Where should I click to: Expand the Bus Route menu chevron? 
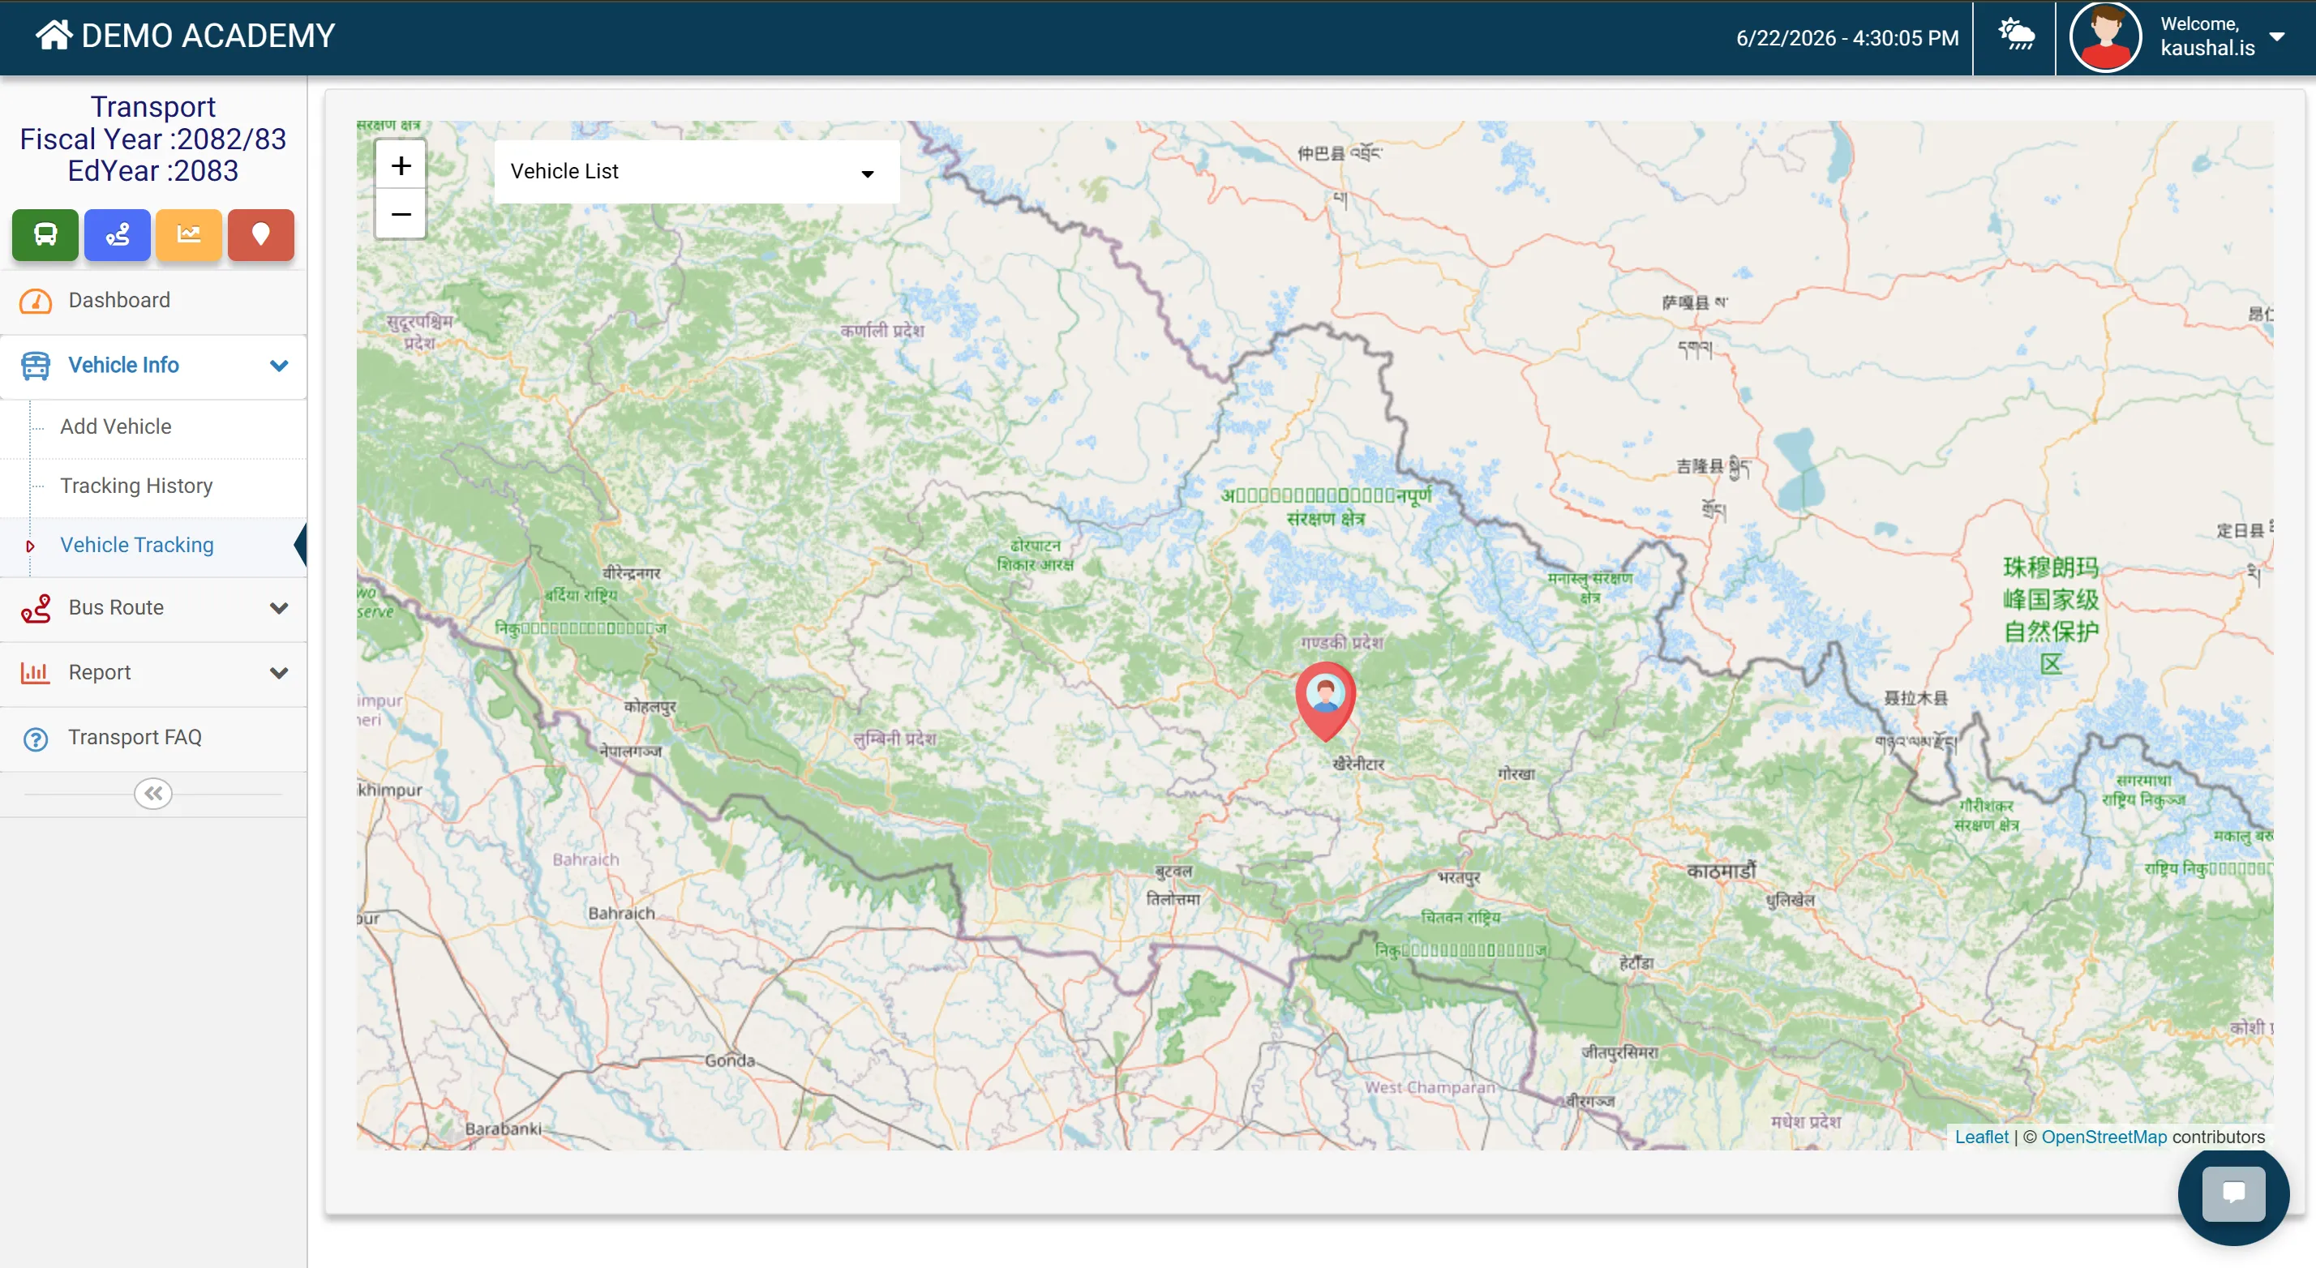point(279,608)
